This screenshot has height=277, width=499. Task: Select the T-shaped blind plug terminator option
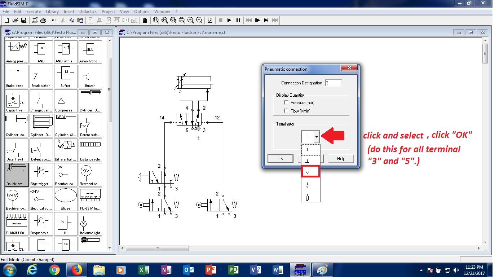tap(310, 161)
